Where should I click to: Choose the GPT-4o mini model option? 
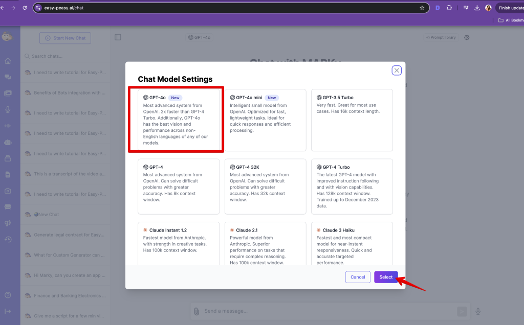pyautogui.click(x=265, y=120)
